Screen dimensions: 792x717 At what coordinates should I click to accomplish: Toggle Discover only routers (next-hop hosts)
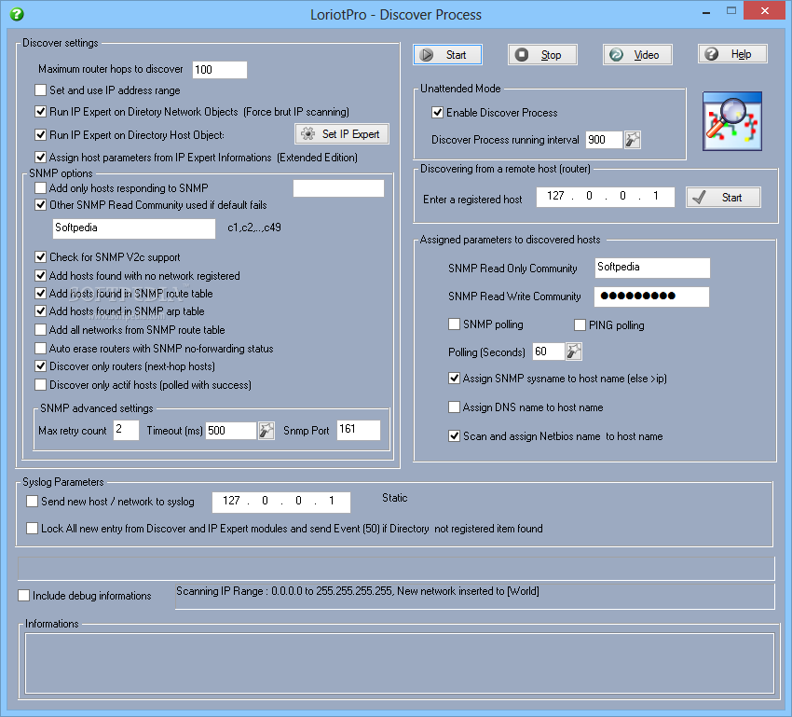[40, 365]
